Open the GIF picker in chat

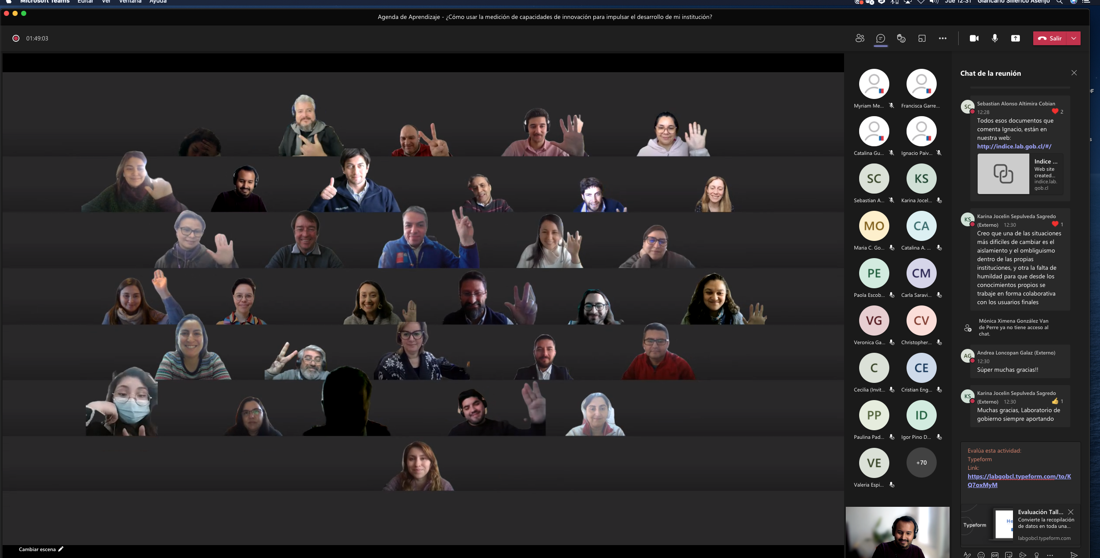coord(995,555)
